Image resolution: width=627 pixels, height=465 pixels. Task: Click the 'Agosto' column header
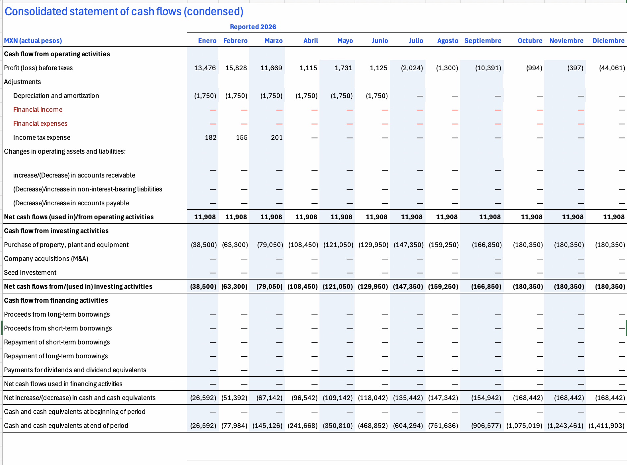[x=448, y=41]
